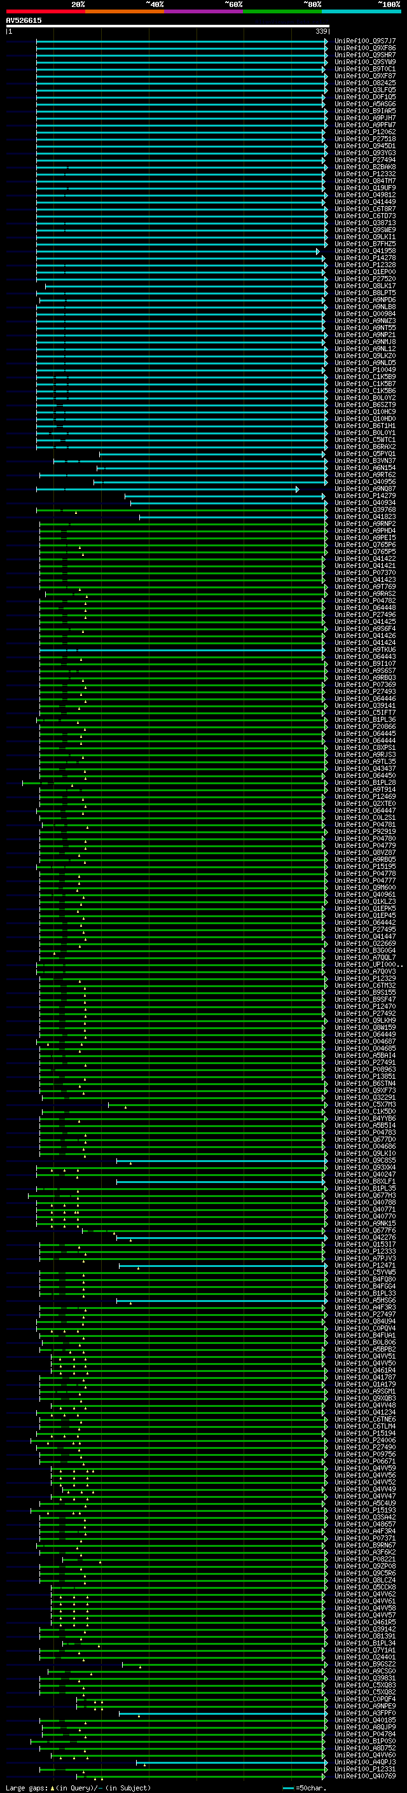Click UniRef100_Q8VZ87 label
Screen dimensions: 407x1793
pyautogui.click(x=365, y=853)
